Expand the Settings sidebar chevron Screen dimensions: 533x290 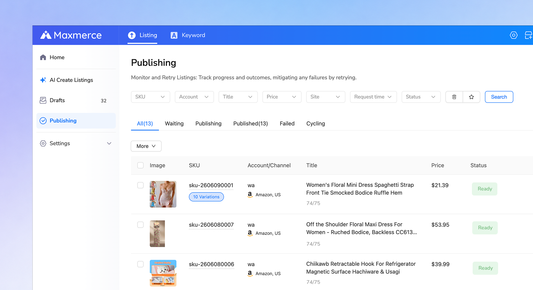pyautogui.click(x=109, y=144)
